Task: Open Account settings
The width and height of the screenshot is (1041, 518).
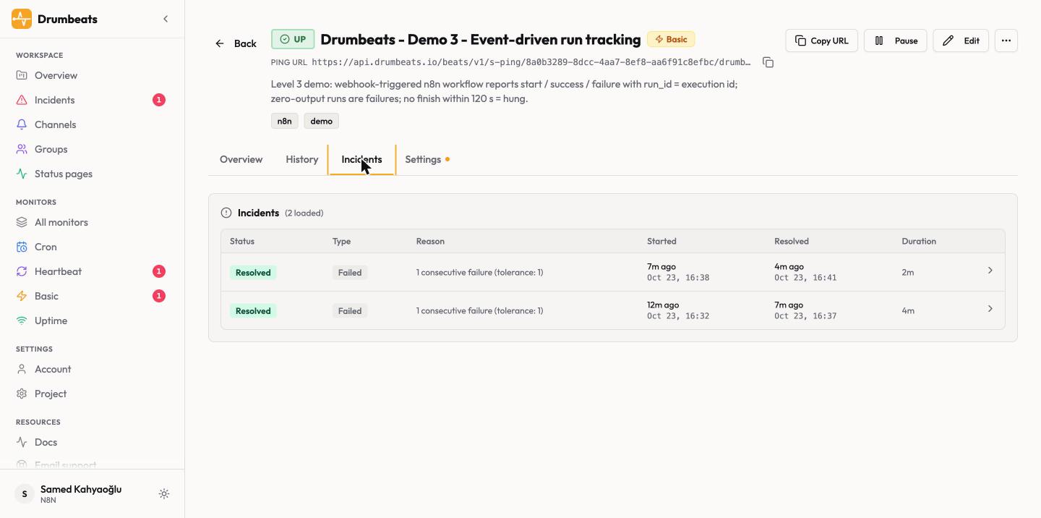Action: tap(53, 369)
